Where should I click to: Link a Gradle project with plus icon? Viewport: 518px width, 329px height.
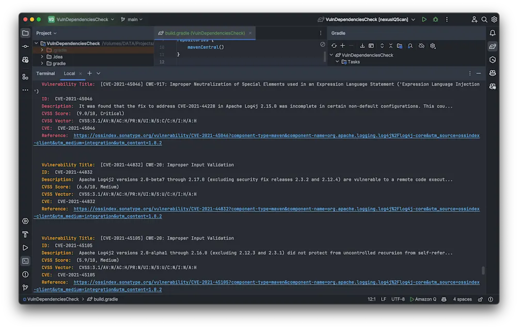point(342,46)
